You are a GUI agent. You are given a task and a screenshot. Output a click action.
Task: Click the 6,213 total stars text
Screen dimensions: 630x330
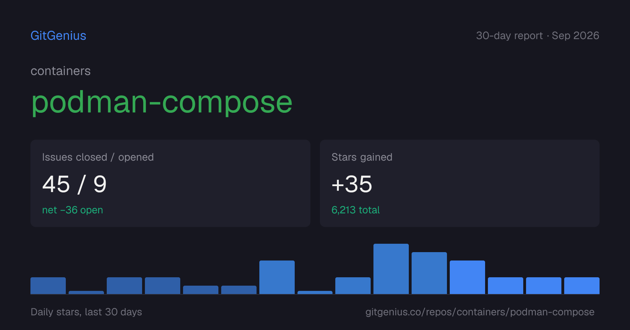click(356, 210)
